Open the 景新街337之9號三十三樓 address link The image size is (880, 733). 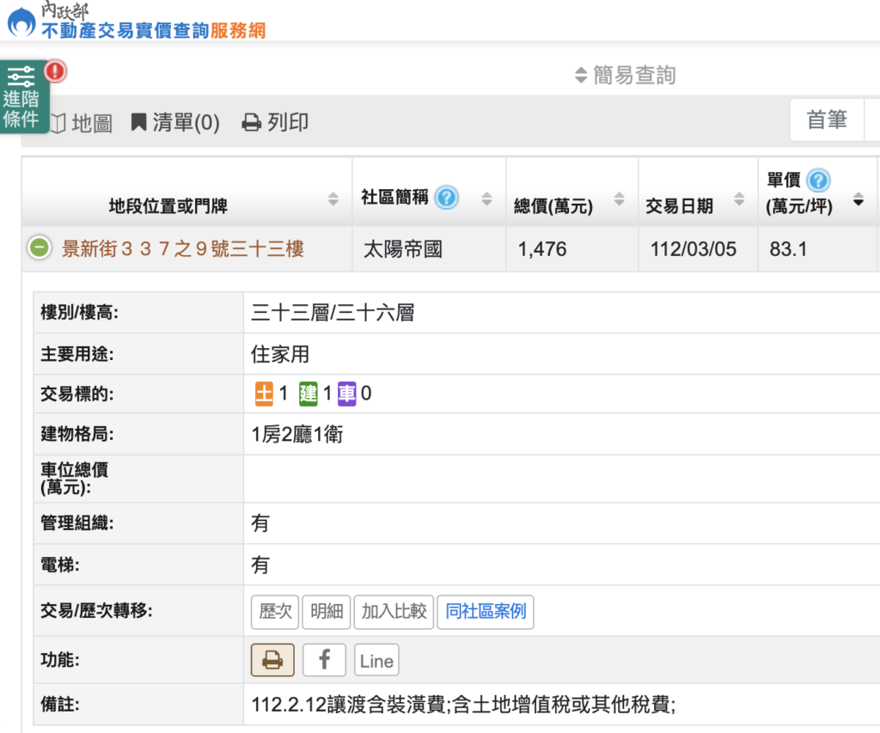tap(183, 249)
